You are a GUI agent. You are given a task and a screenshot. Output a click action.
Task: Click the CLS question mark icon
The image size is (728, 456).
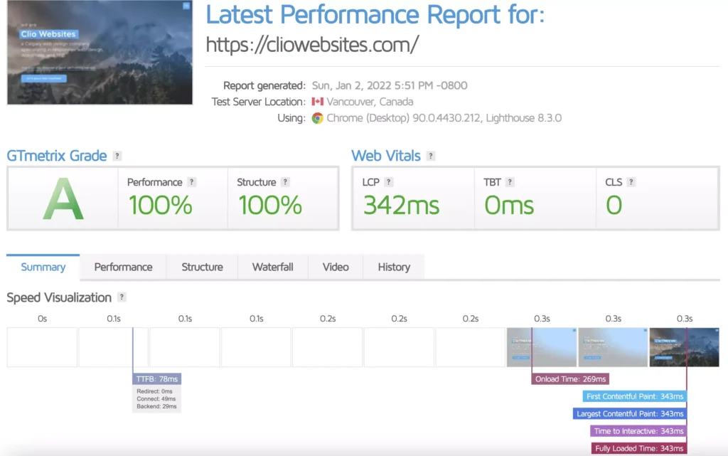[x=631, y=182]
